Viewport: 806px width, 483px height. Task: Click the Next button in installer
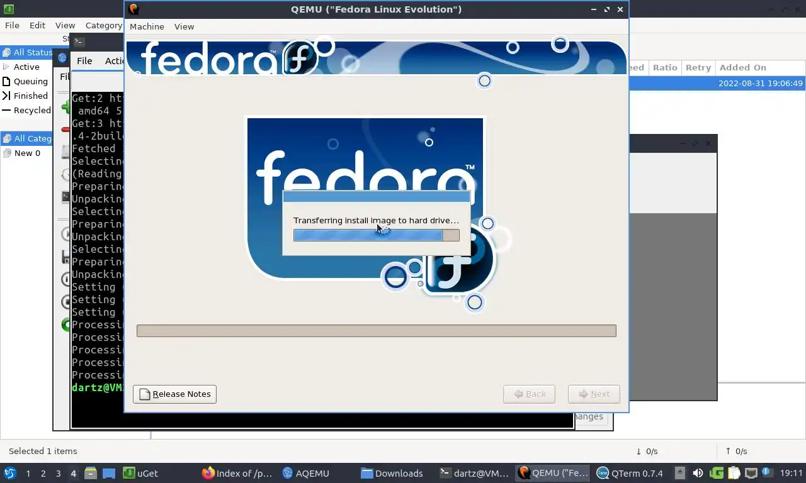click(x=594, y=394)
